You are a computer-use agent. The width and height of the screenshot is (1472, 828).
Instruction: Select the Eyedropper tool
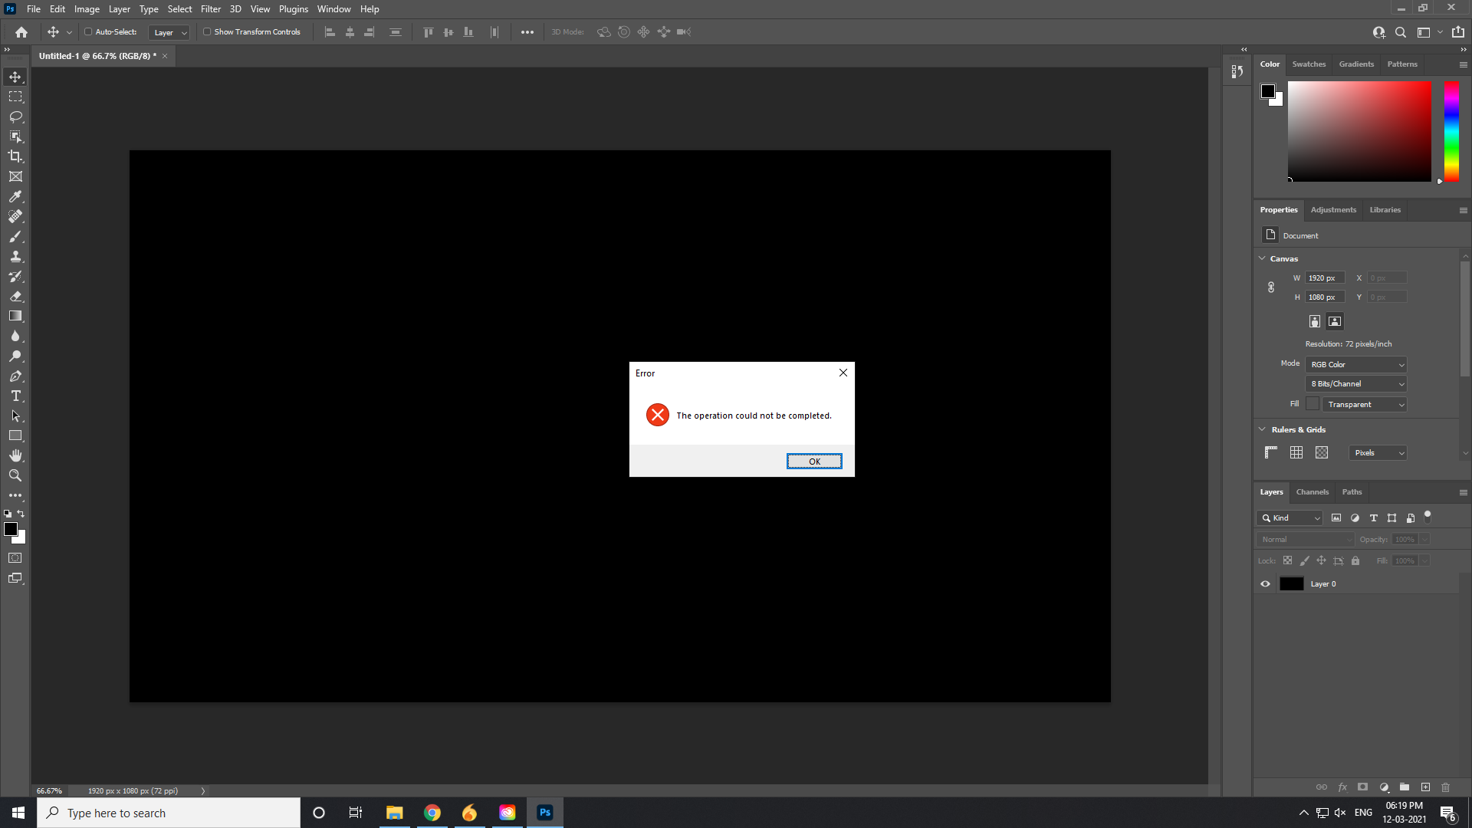coord(15,196)
